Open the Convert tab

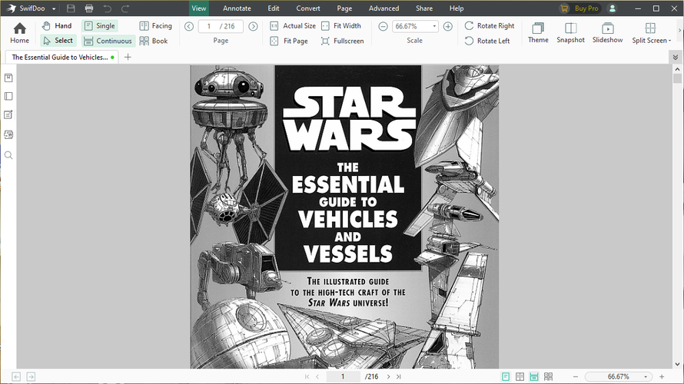pos(308,8)
